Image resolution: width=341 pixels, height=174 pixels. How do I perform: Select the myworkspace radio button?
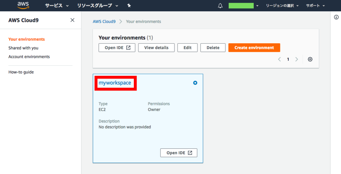click(x=195, y=83)
